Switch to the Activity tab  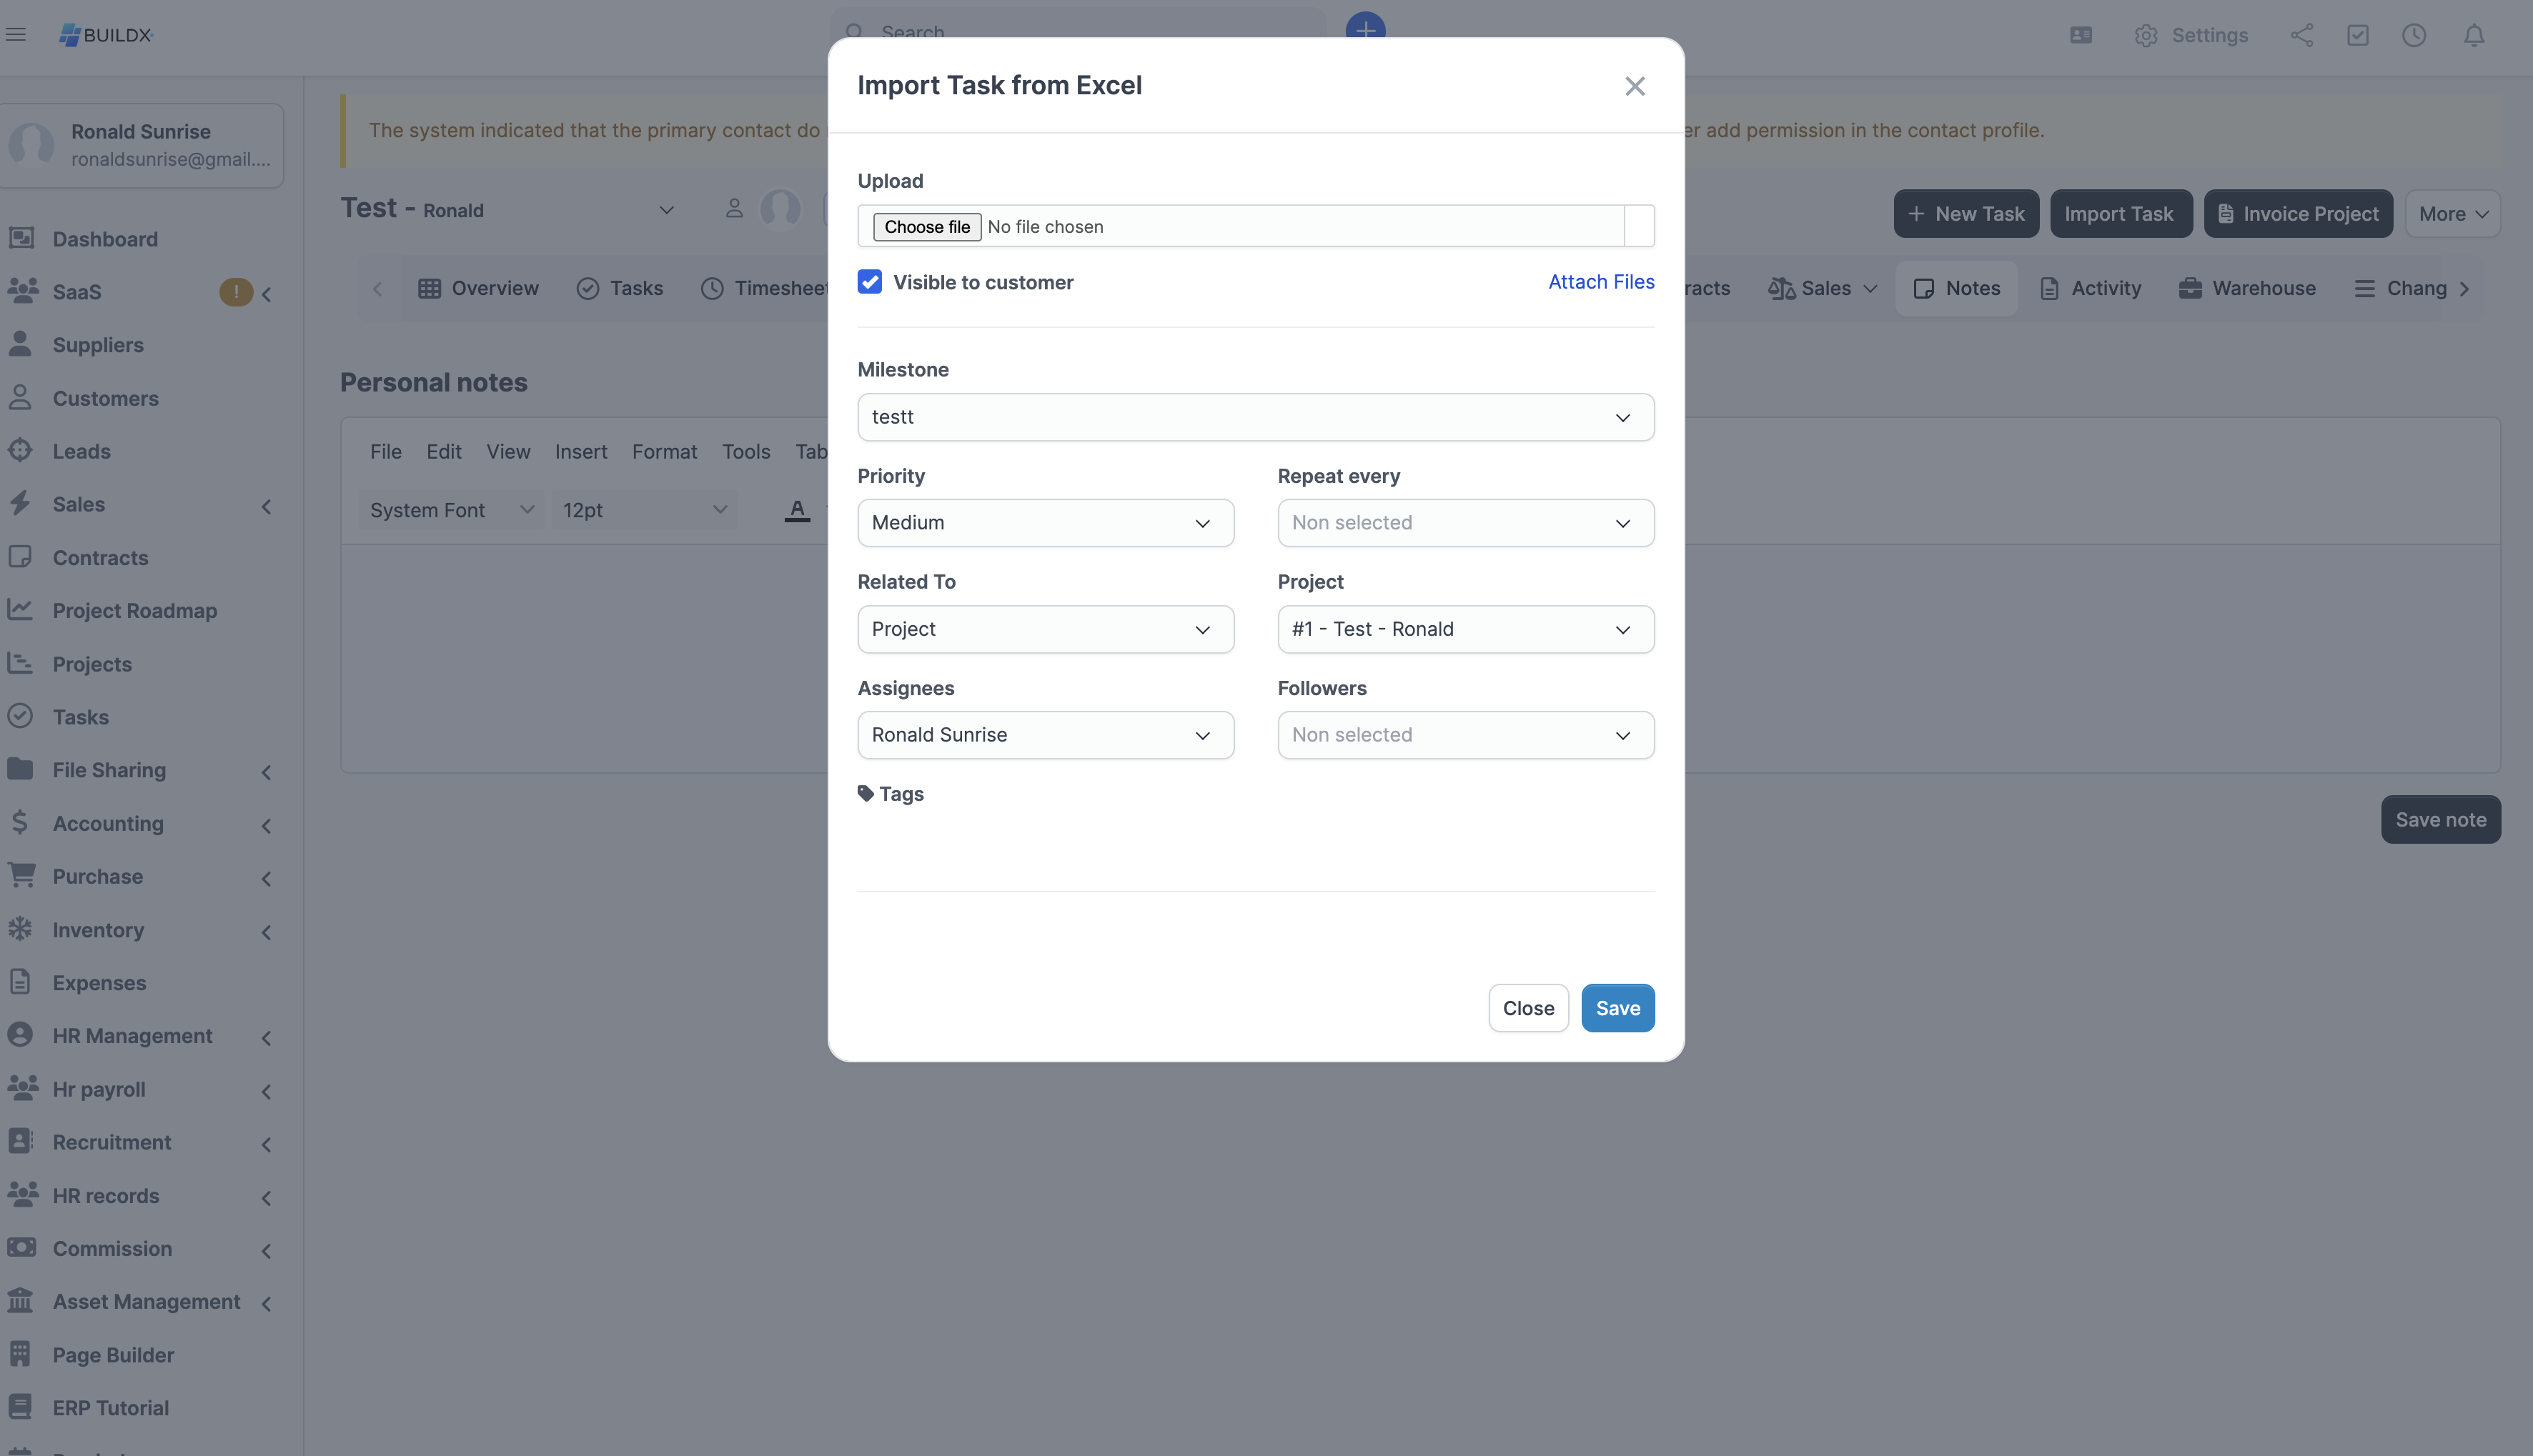coord(2090,289)
